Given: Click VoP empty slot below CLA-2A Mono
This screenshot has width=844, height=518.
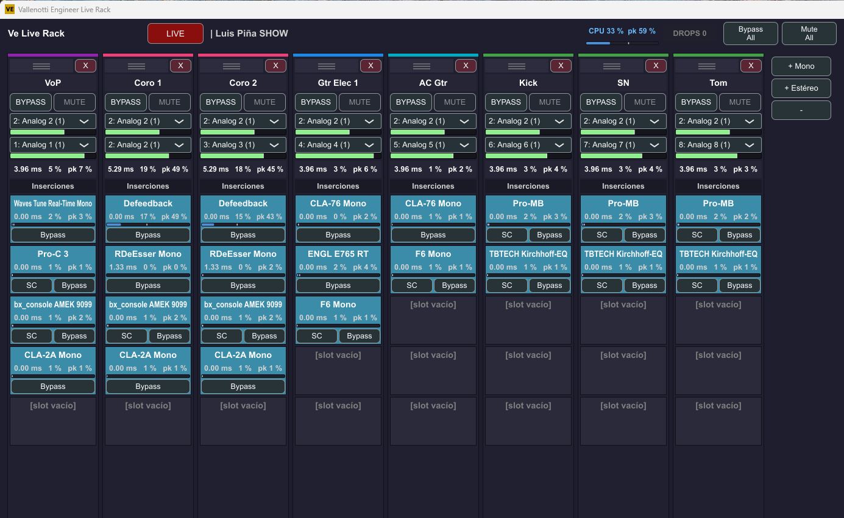Looking at the screenshot, I should [53, 421].
